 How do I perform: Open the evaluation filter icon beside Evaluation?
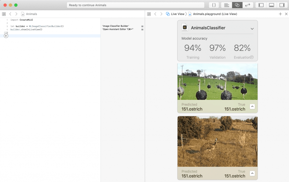(x=252, y=57)
